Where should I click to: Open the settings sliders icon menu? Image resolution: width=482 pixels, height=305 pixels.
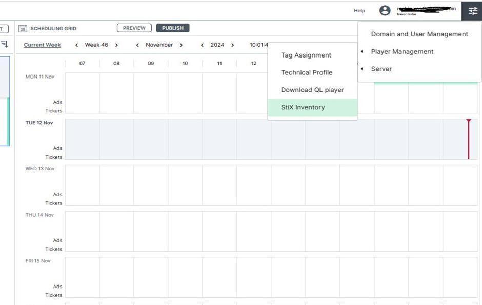pyautogui.click(x=472, y=11)
